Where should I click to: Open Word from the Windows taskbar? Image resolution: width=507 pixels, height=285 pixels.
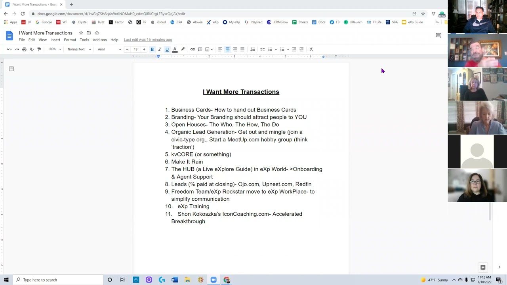click(175, 280)
